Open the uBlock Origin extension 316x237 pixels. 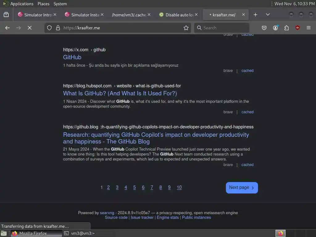click(x=297, y=28)
